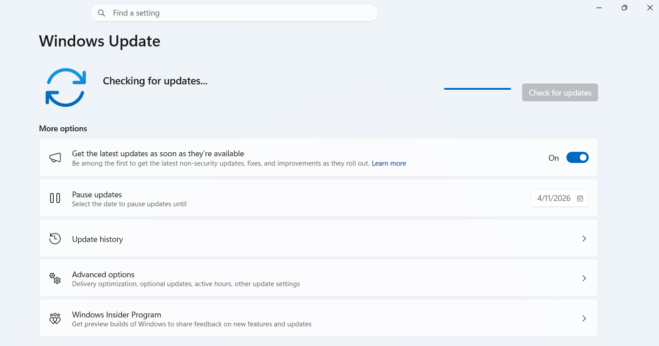Click the Windows Update sync arrows icon
This screenshot has width=659, height=346.
[65, 87]
